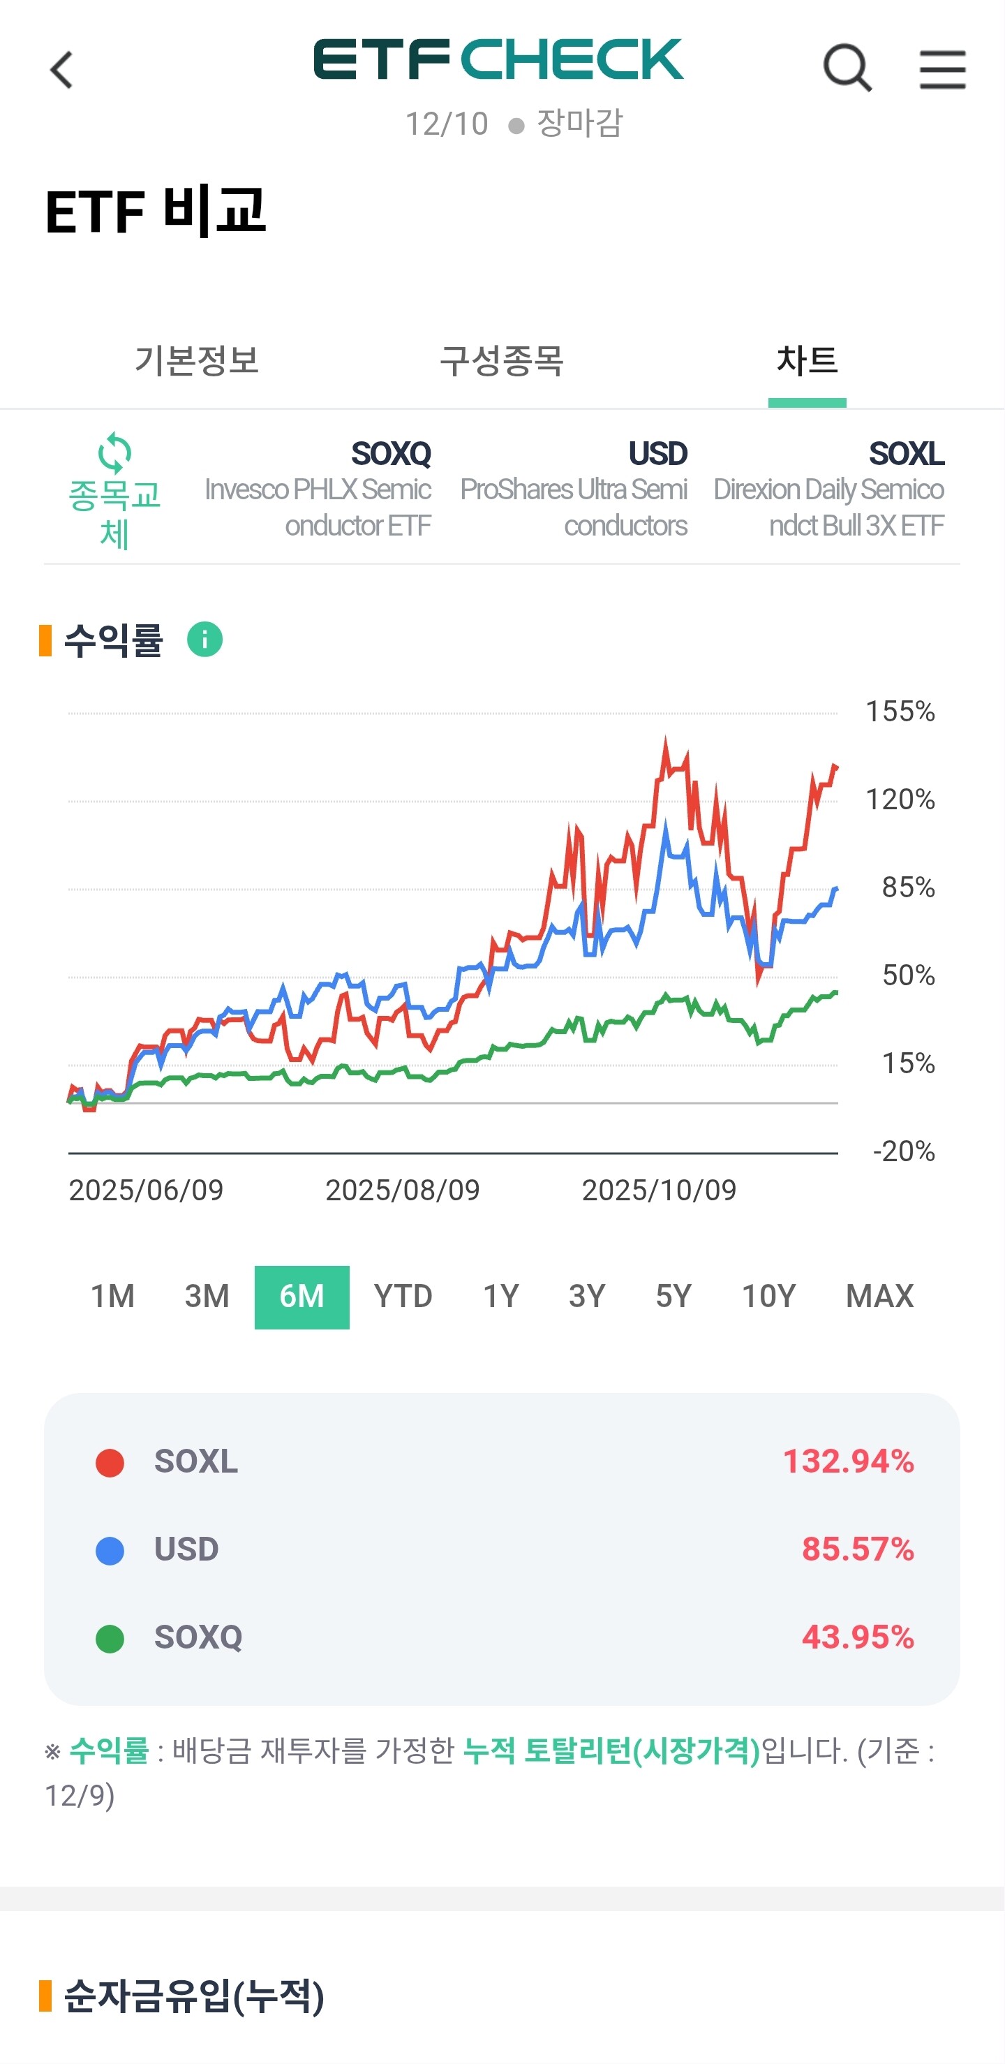
Task: Tap the ETF CHECK logo
Action: click(x=498, y=60)
